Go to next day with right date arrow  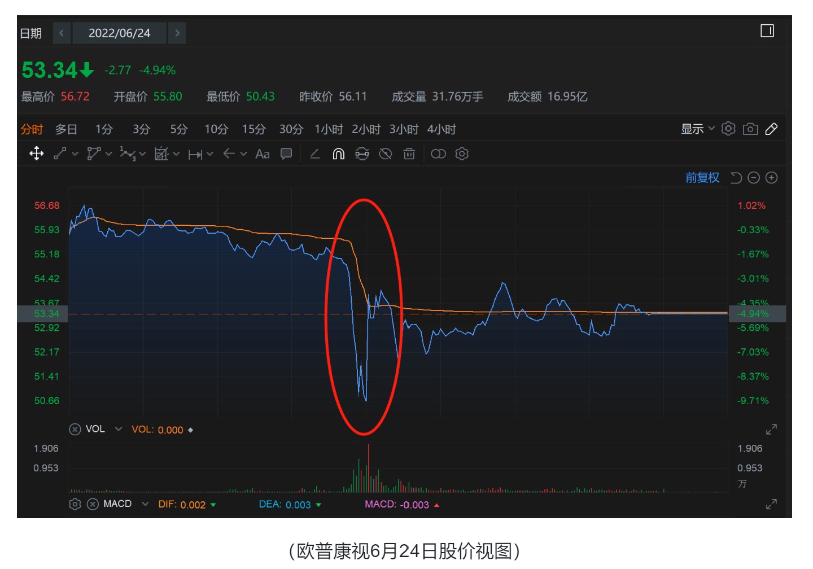[x=177, y=33]
